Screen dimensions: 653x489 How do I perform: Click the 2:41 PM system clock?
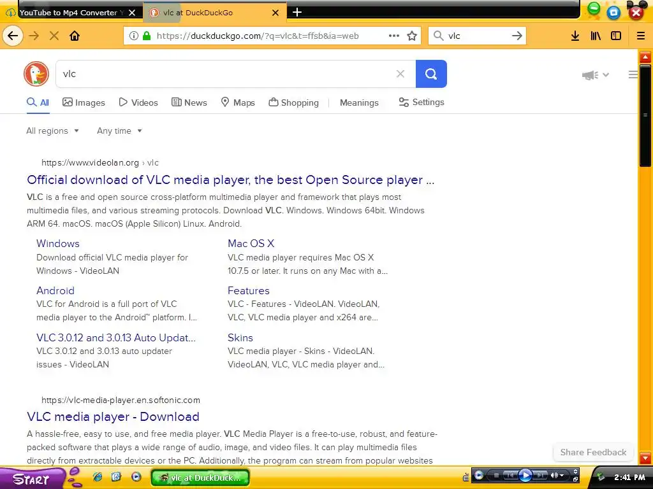coord(629,478)
